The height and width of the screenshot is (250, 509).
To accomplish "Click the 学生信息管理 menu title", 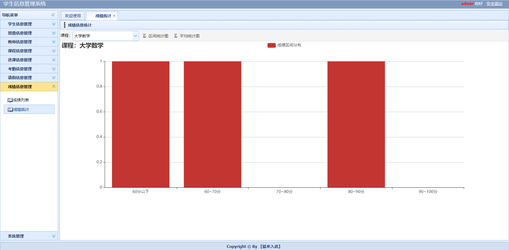I will click(20, 24).
